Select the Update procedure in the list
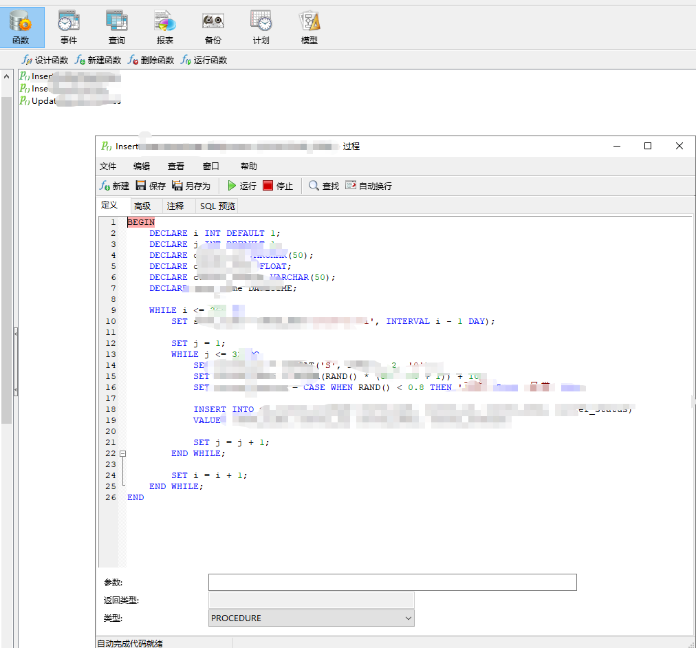 tap(69, 100)
